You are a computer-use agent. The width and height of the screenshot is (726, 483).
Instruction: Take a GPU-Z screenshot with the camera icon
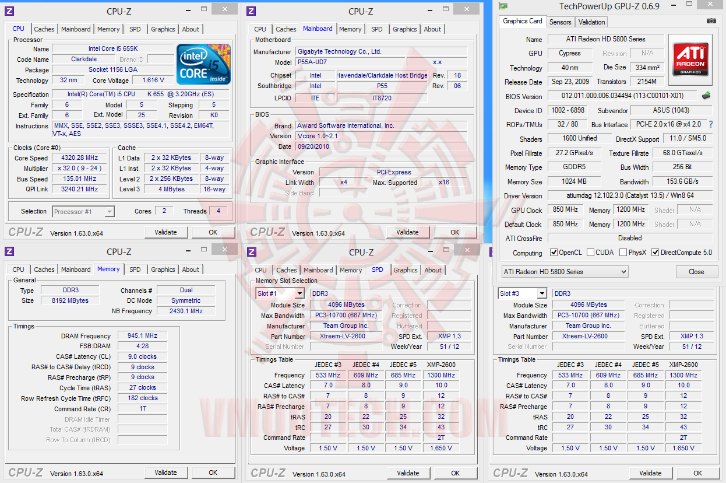coord(711,21)
